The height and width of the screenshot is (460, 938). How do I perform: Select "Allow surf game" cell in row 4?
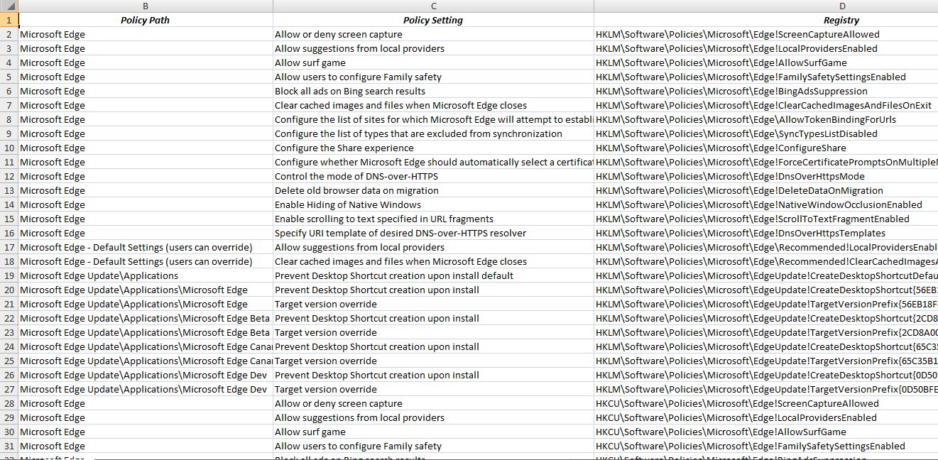click(x=433, y=62)
